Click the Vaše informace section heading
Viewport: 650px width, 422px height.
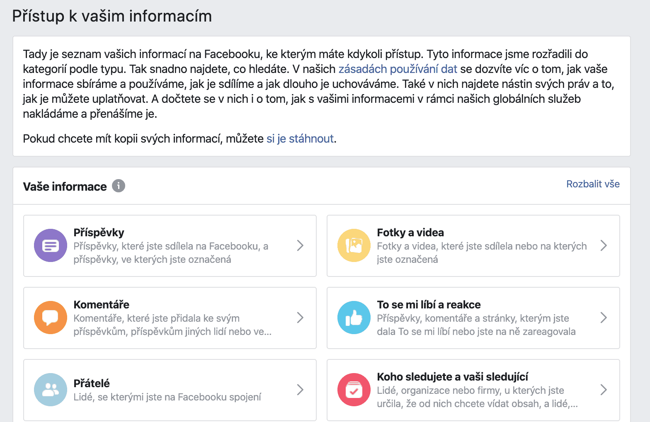tap(65, 187)
